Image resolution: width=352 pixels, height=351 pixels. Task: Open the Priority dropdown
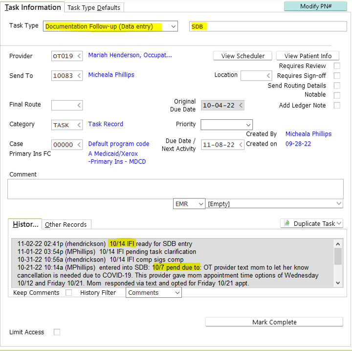click(248, 125)
